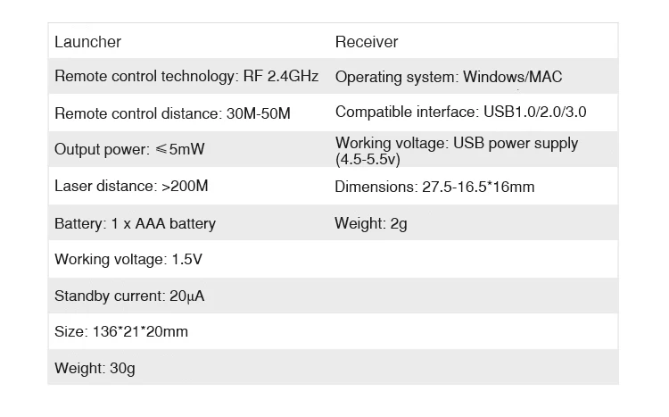
Task: Click Working voltage: 1.5V text
Action: pyautogui.click(x=128, y=259)
